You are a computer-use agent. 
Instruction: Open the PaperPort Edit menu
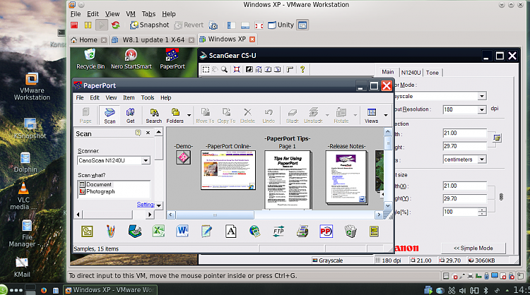tap(95, 97)
